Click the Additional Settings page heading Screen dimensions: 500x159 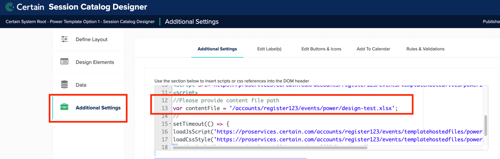tap(192, 22)
